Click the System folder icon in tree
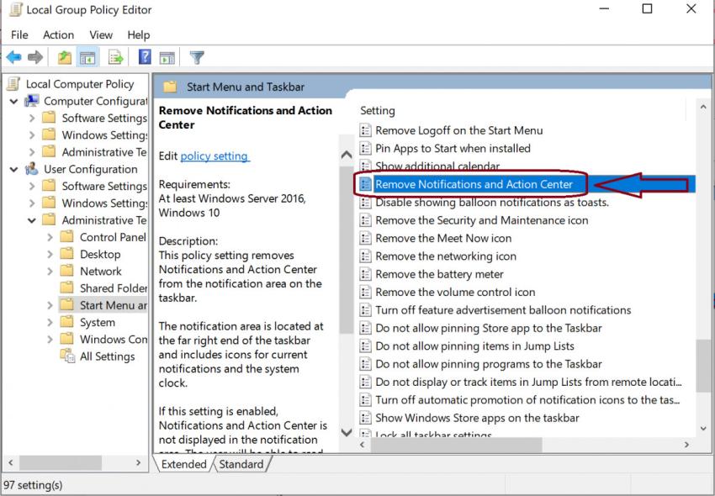 67,322
